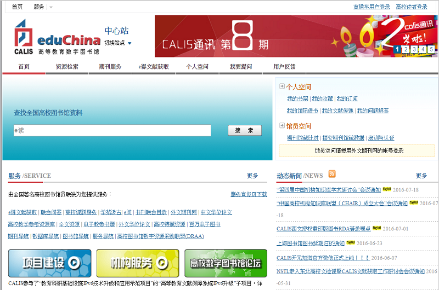Open the 中文学位论文 link
The width and height of the screenshot is (439, 290).
[x=216, y=212]
